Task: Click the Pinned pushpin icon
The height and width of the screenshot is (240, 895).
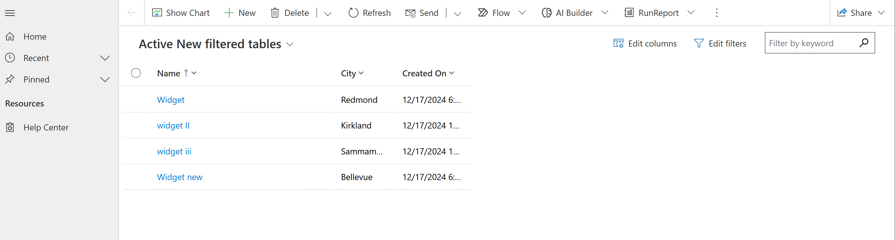Action: 10,79
